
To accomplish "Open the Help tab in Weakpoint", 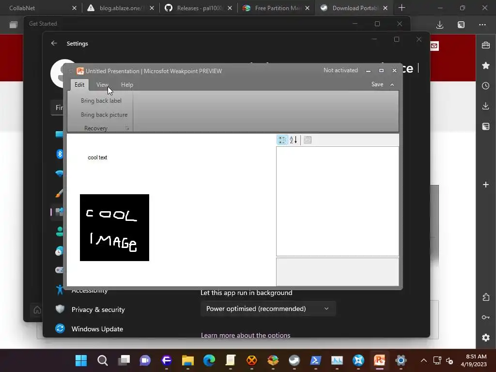I will pos(127,84).
